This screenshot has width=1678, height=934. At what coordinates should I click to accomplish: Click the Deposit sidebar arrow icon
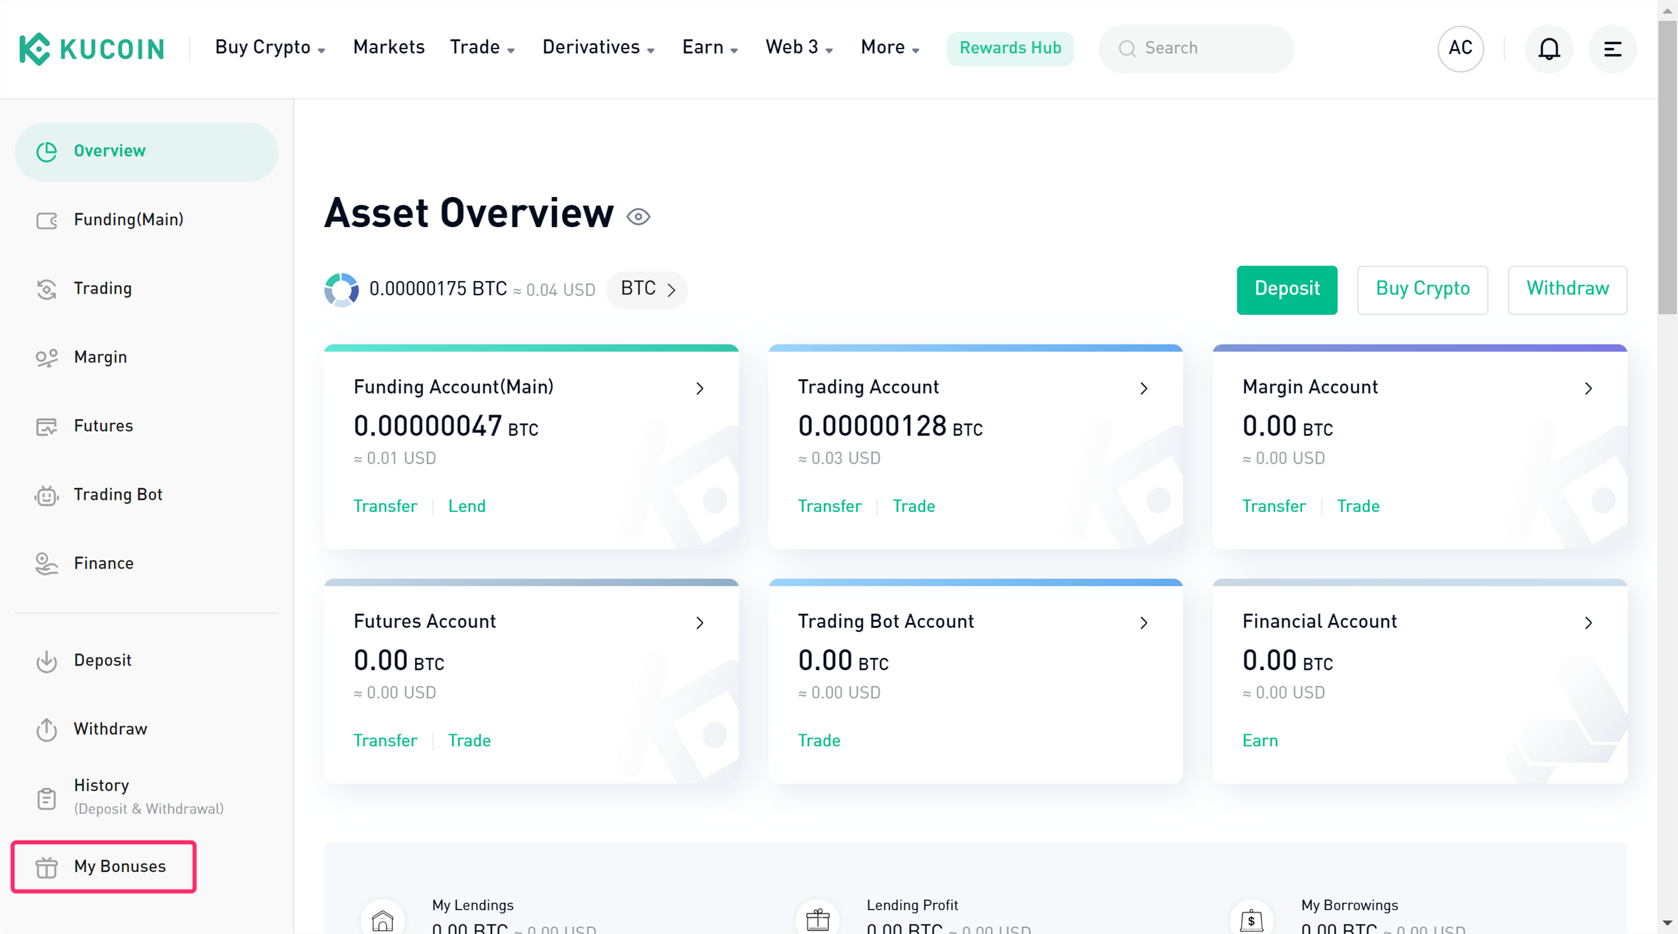pos(46,661)
